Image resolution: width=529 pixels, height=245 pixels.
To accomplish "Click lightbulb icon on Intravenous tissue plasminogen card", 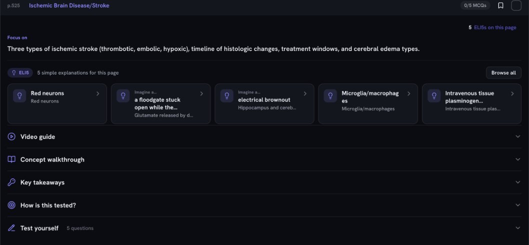I will pos(434,96).
